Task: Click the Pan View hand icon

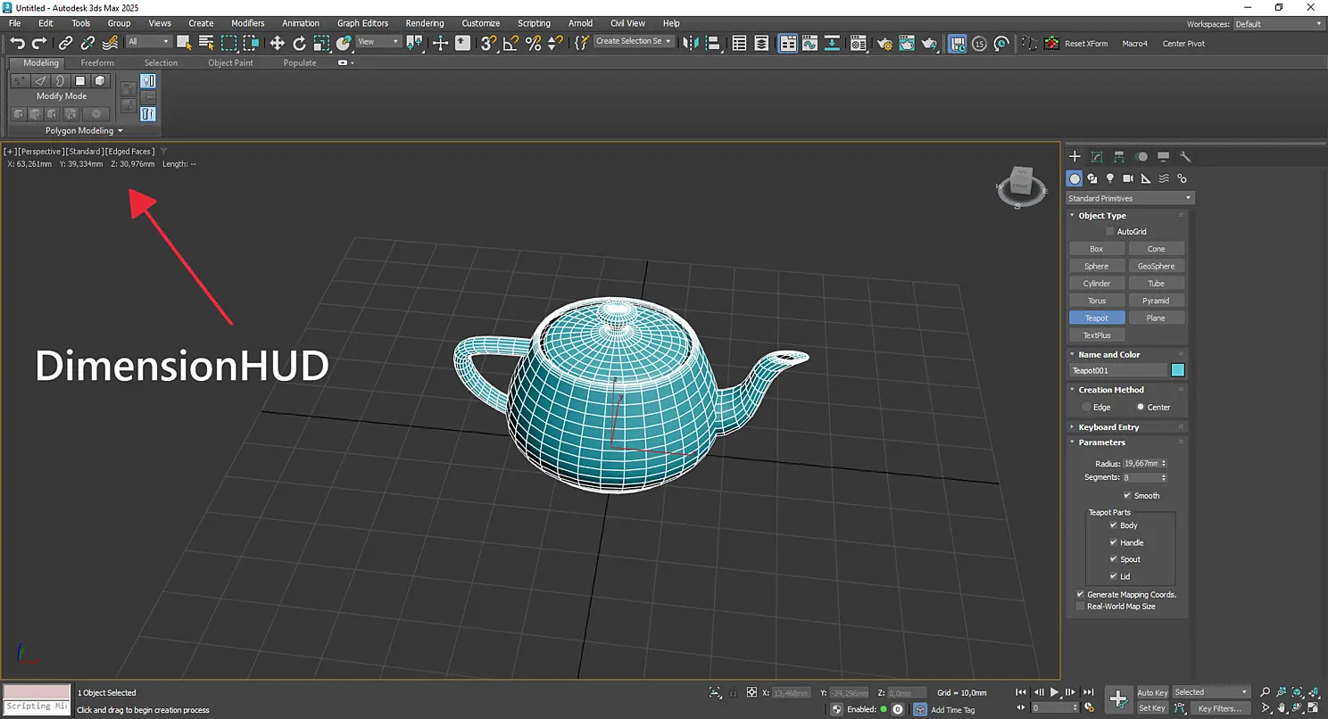Action: click(1282, 708)
